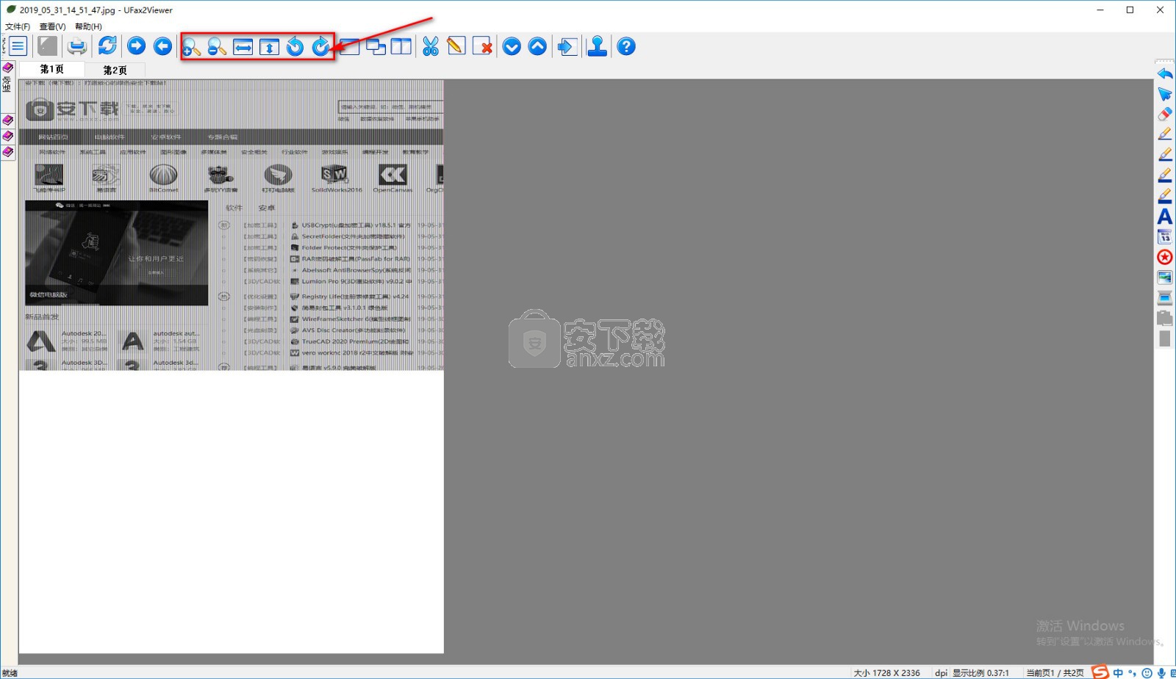Click the single window view icon
This screenshot has height=679, width=1176.
pos(350,47)
